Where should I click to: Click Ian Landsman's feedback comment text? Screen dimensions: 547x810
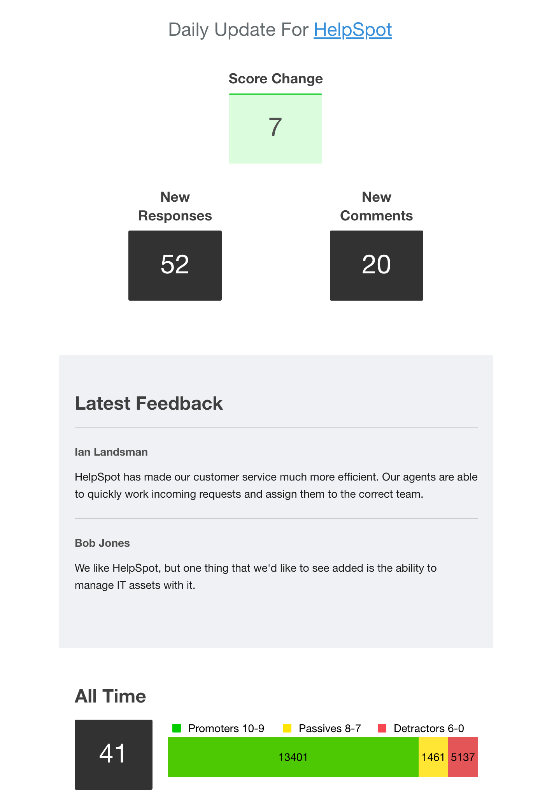[276, 485]
